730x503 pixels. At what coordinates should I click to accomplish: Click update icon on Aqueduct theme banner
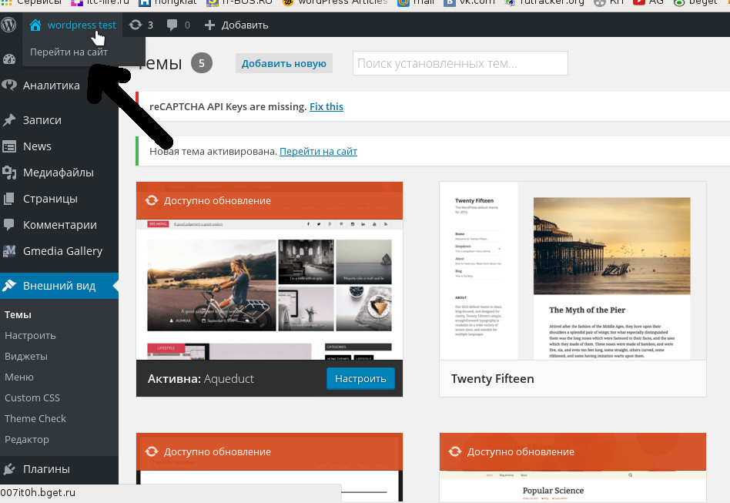(x=151, y=201)
